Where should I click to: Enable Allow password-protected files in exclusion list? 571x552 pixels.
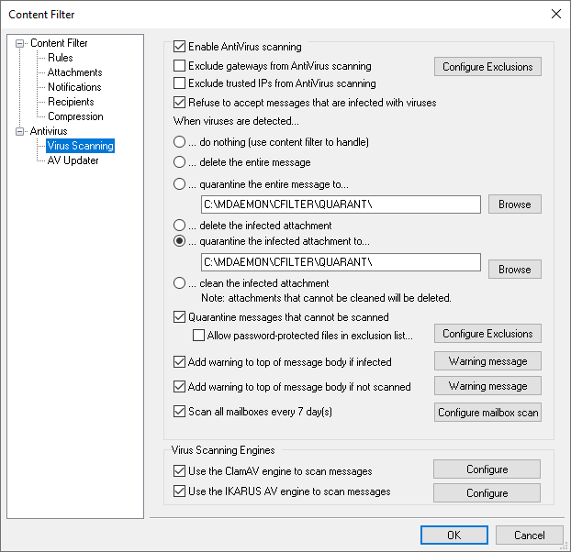click(x=199, y=336)
